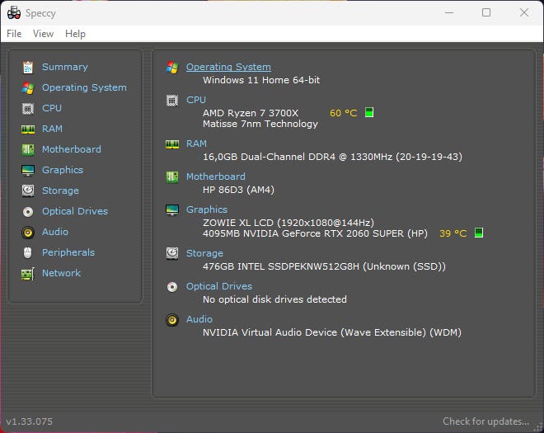Open the View menu
The width and height of the screenshot is (544, 433).
tap(43, 34)
